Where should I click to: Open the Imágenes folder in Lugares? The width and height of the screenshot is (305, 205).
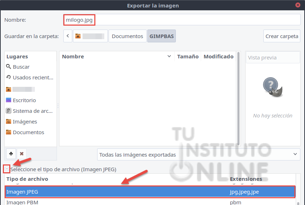point(31,122)
